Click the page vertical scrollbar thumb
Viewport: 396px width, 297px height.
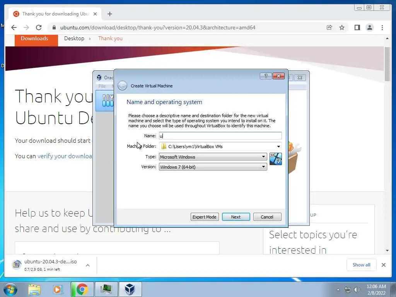[387, 64]
